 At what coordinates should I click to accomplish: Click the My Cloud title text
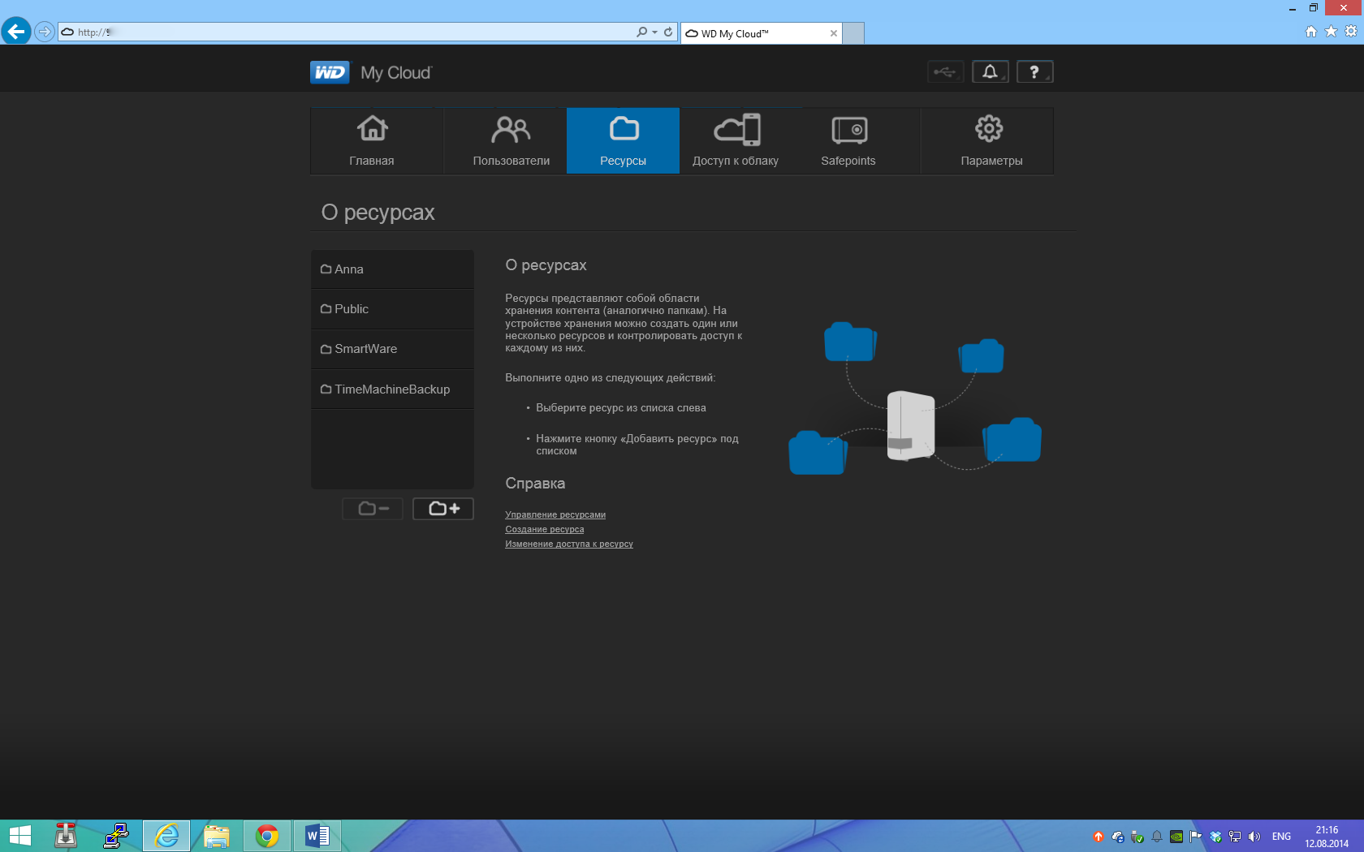tap(396, 73)
